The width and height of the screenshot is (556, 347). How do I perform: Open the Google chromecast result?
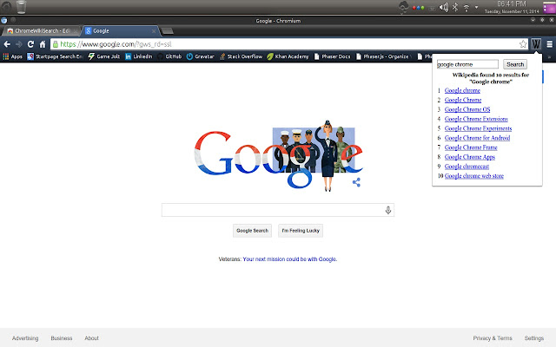[x=467, y=167]
